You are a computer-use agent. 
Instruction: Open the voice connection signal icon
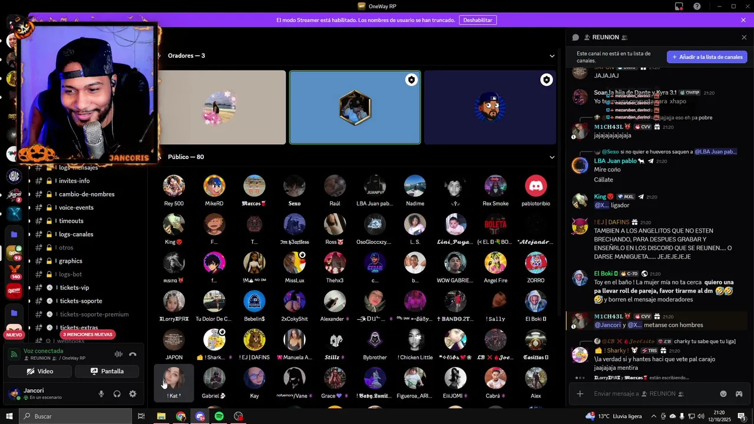14,355
